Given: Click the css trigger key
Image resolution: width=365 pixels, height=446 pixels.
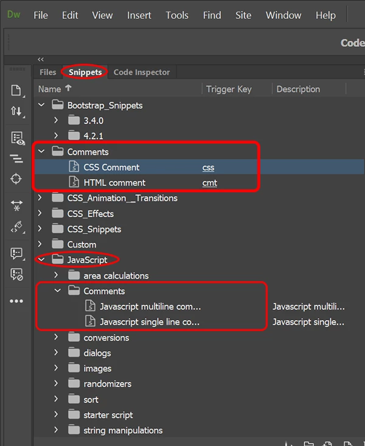Looking at the screenshot, I should [x=208, y=168].
